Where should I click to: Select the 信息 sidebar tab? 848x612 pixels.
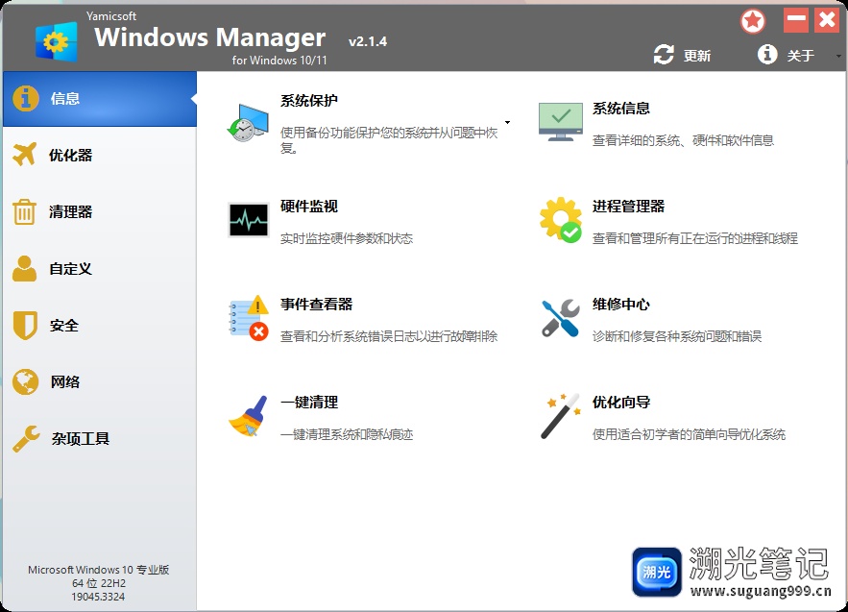(x=100, y=99)
